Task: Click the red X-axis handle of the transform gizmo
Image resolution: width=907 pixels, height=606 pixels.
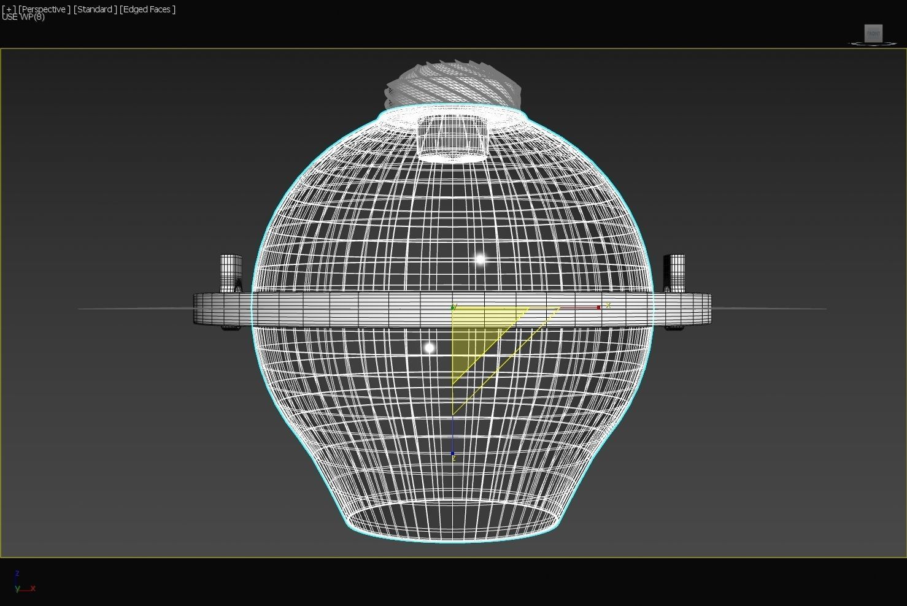Action: coord(598,307)
